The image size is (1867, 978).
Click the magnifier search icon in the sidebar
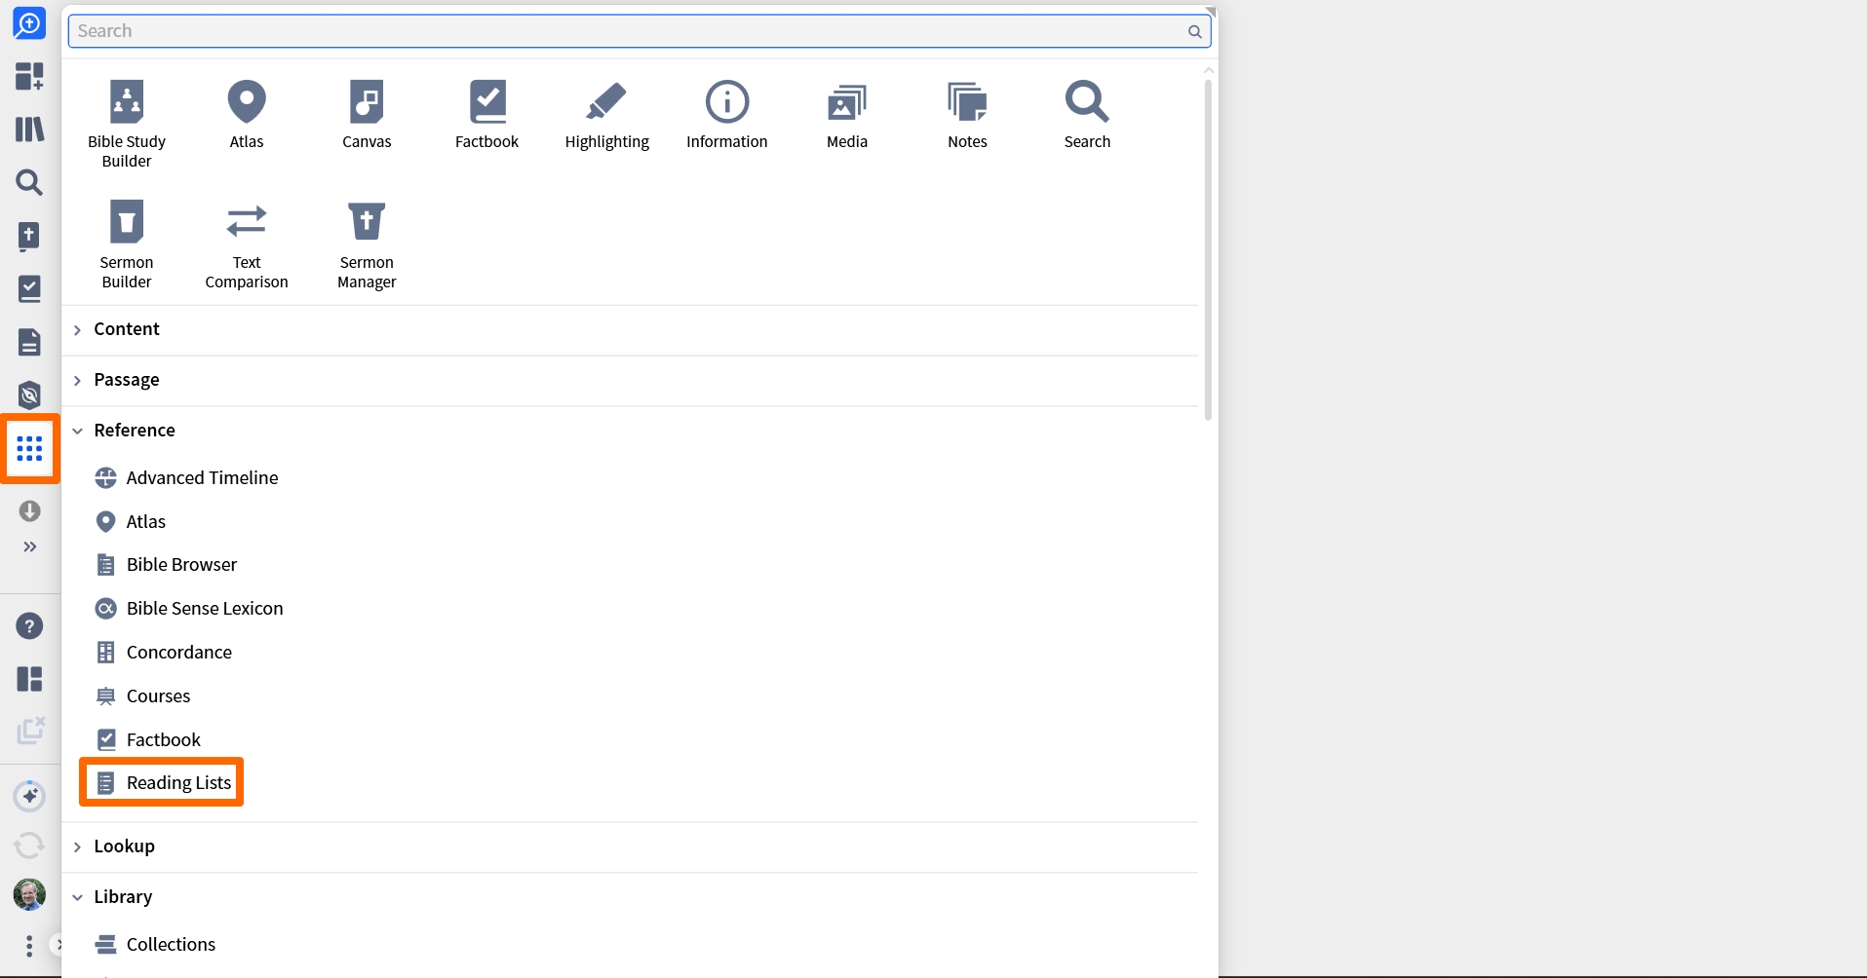tap(29, 182)
